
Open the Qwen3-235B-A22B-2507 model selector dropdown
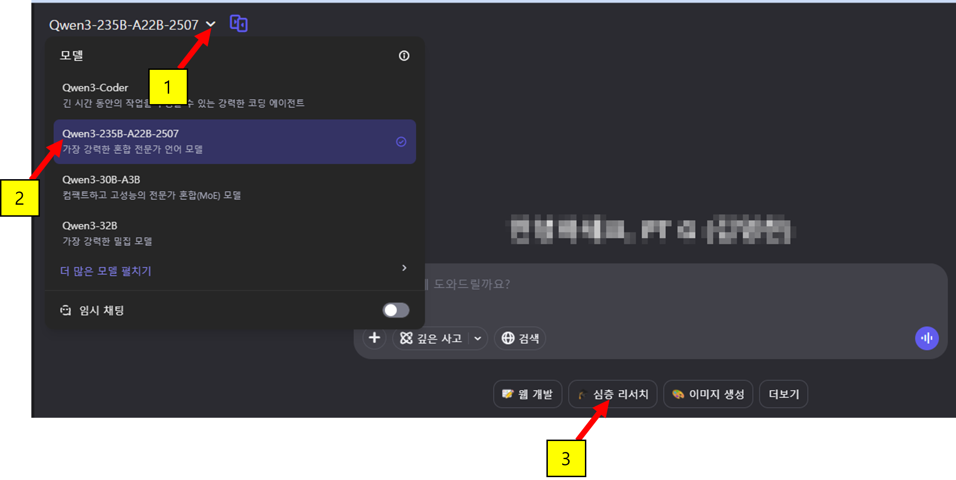click(132, 25)
